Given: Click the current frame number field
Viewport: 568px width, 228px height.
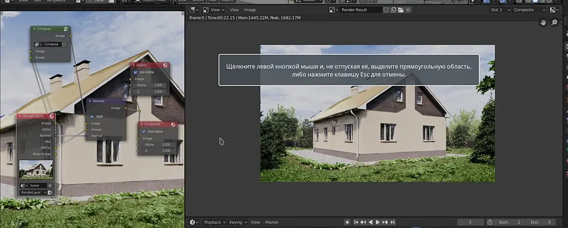Looking at the screenshot, I should (x=470, y=222).
